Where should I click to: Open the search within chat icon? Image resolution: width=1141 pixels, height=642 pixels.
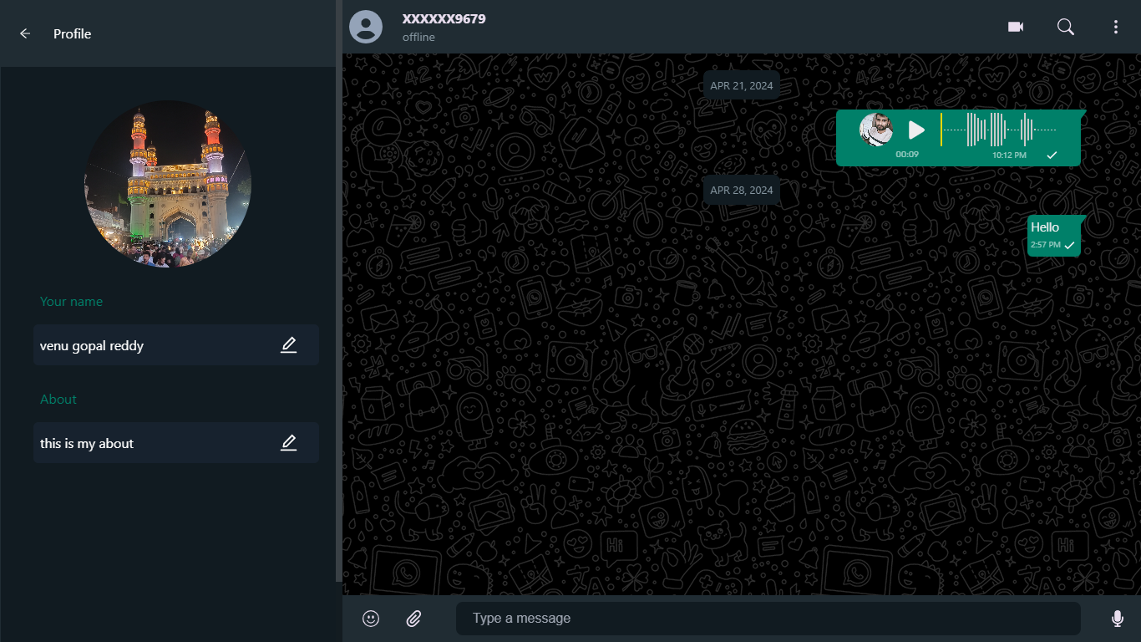pyautogui.click(x=1066, y=26)
